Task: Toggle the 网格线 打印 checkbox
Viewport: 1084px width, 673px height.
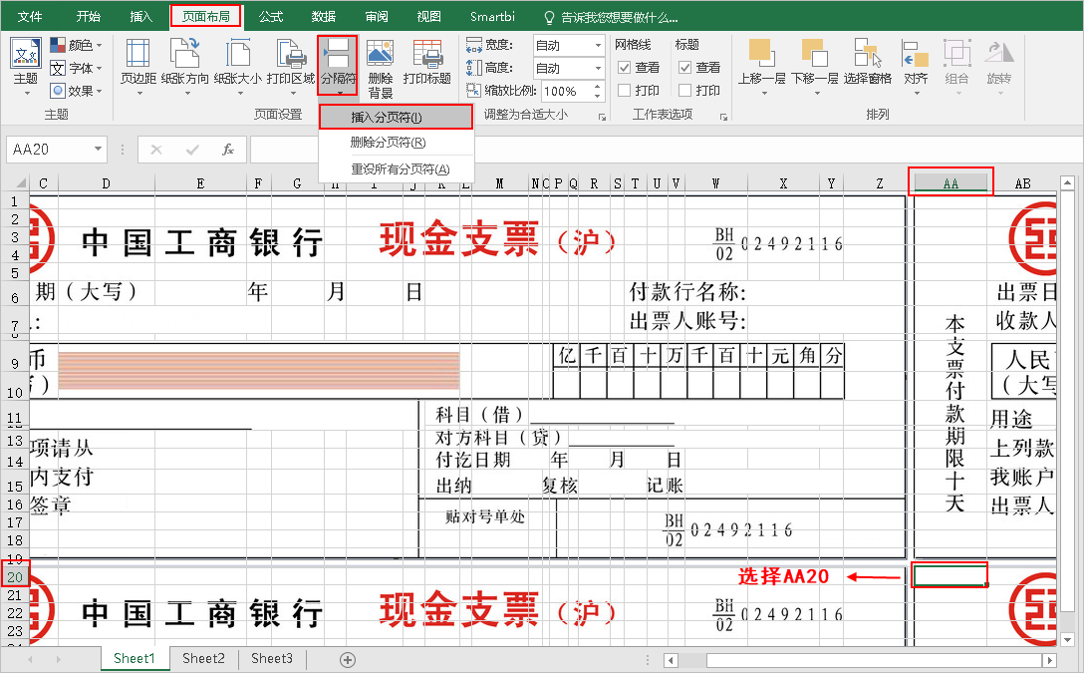Action: click(x=625, y=91)
